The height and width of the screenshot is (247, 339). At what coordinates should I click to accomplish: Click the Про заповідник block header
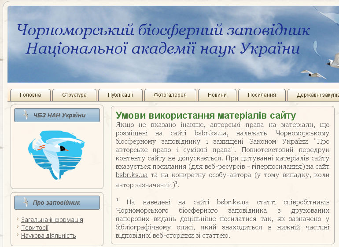57,203
